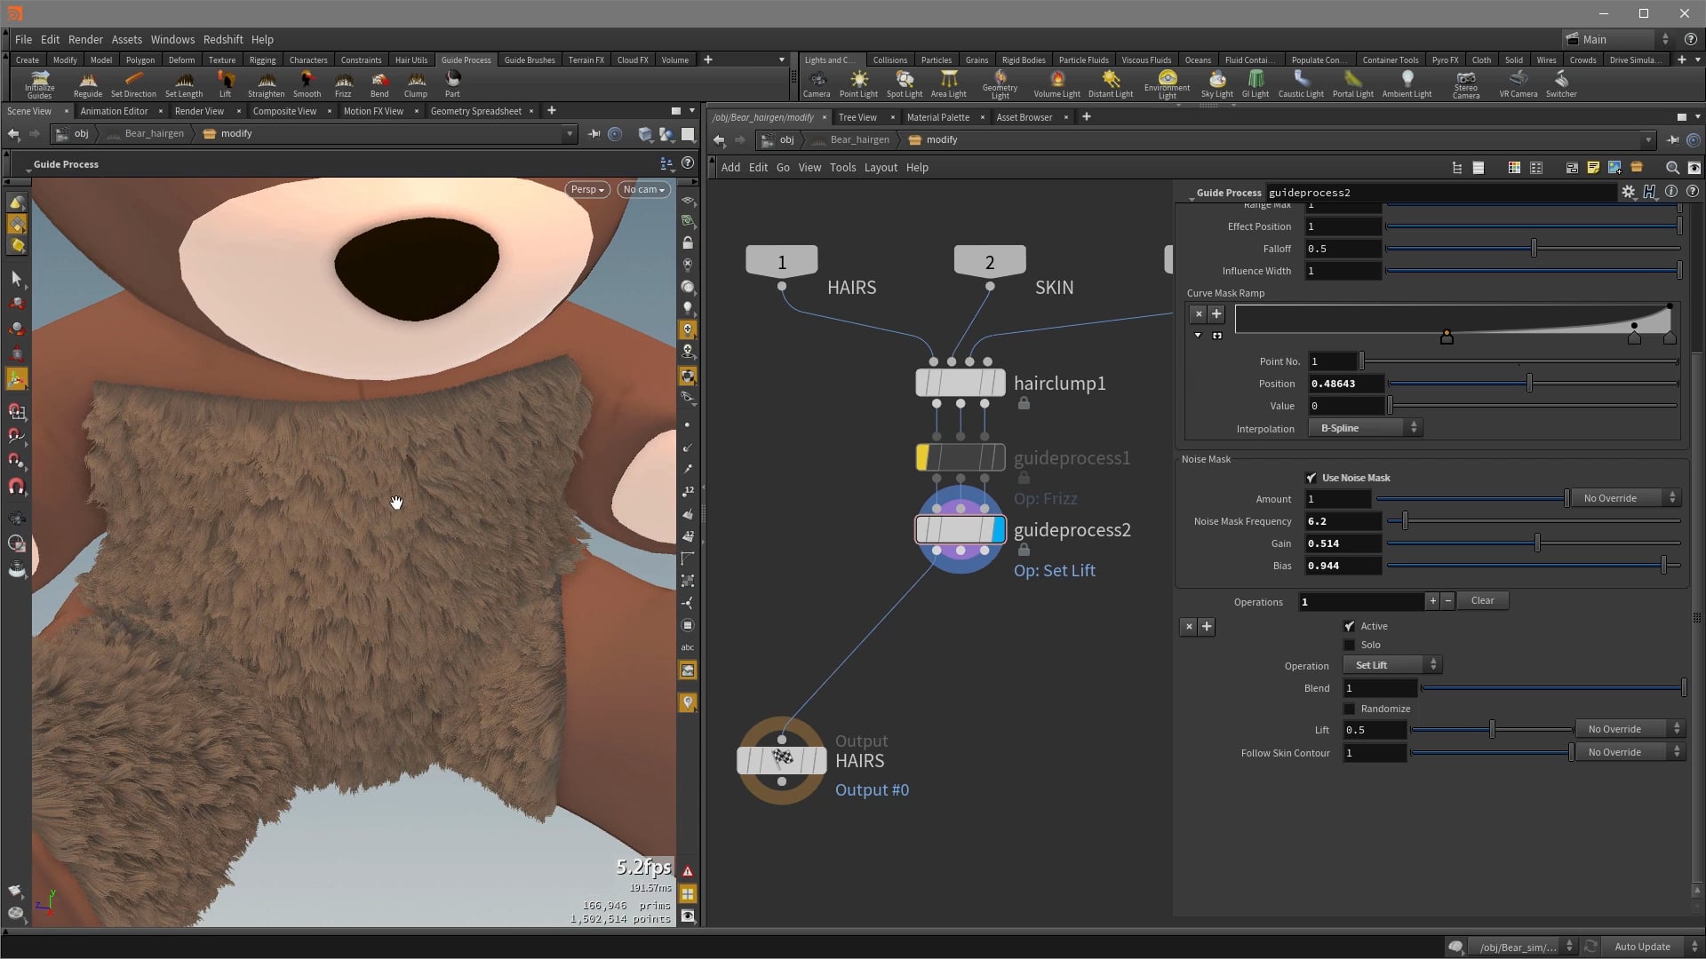Click the Portal Light shelf tool

1352,84
